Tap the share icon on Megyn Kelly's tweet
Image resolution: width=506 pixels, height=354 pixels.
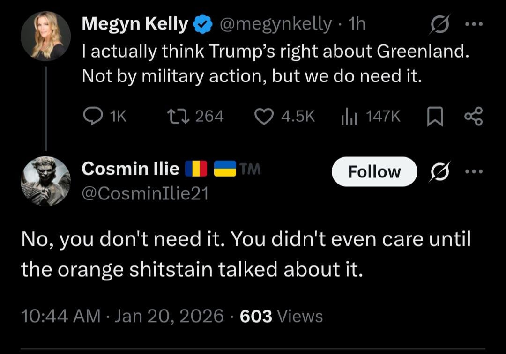pyautogui.click(x=472, y=116)
